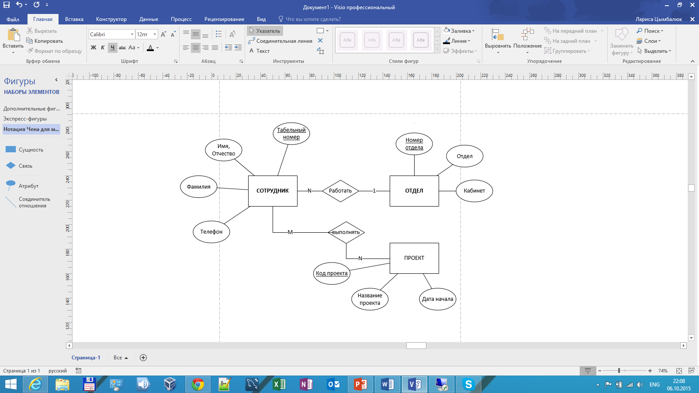This screenshot has width=699, height=393.
Task: Increase font size with the large A icon
Action: coord(163,34)
